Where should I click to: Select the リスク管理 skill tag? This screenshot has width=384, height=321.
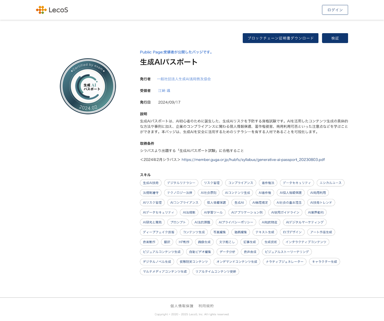212,183
